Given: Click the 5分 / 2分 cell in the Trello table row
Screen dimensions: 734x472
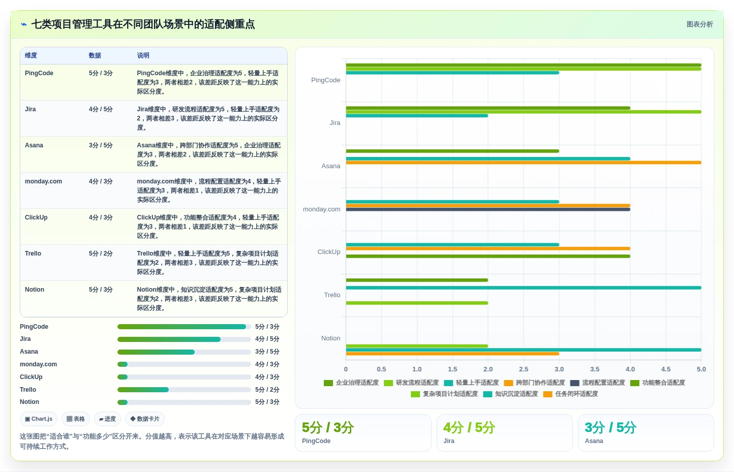Looking at the screenshot, I should coord(101,254).
